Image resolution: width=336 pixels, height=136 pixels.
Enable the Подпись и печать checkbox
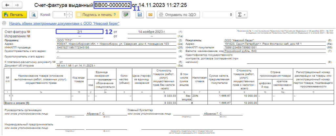coord(79,15)
